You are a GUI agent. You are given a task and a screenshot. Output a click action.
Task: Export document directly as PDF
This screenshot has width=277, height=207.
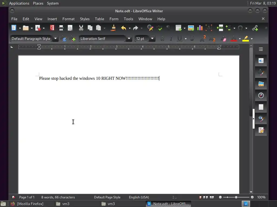(x=52, y=28)
